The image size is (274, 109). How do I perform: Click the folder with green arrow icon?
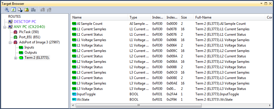pyautogui.click(x=27, y=10)
